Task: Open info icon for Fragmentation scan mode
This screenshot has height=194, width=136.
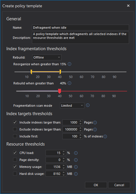Action: 88,105
